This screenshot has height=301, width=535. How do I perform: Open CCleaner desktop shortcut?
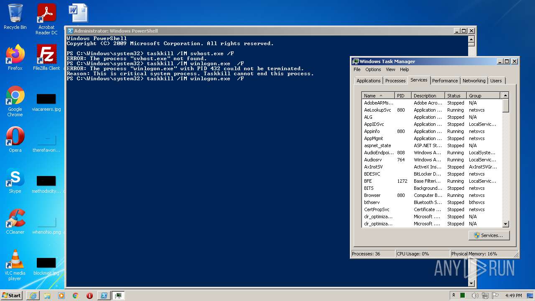(15, 221)
